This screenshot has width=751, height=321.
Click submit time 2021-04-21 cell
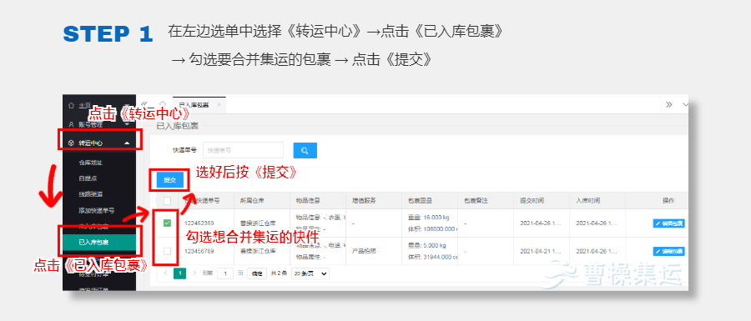tap(541, 251)
